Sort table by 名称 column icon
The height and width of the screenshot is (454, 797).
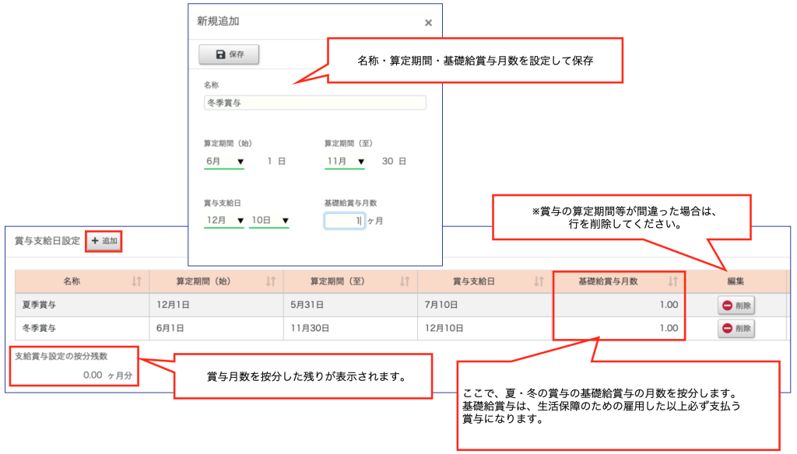point(137,281)
